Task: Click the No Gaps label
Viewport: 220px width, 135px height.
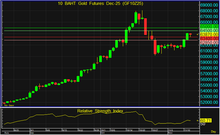Action: 9,105
